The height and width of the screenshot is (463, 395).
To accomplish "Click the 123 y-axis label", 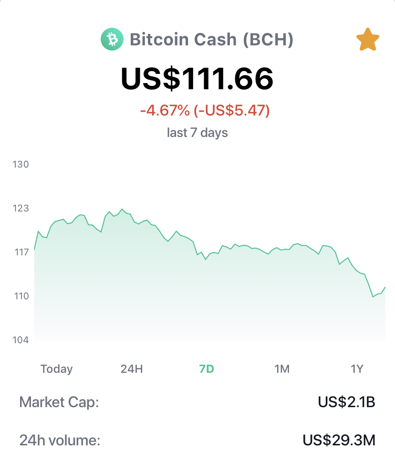I will pyautogui.click(x=21, y=208).
